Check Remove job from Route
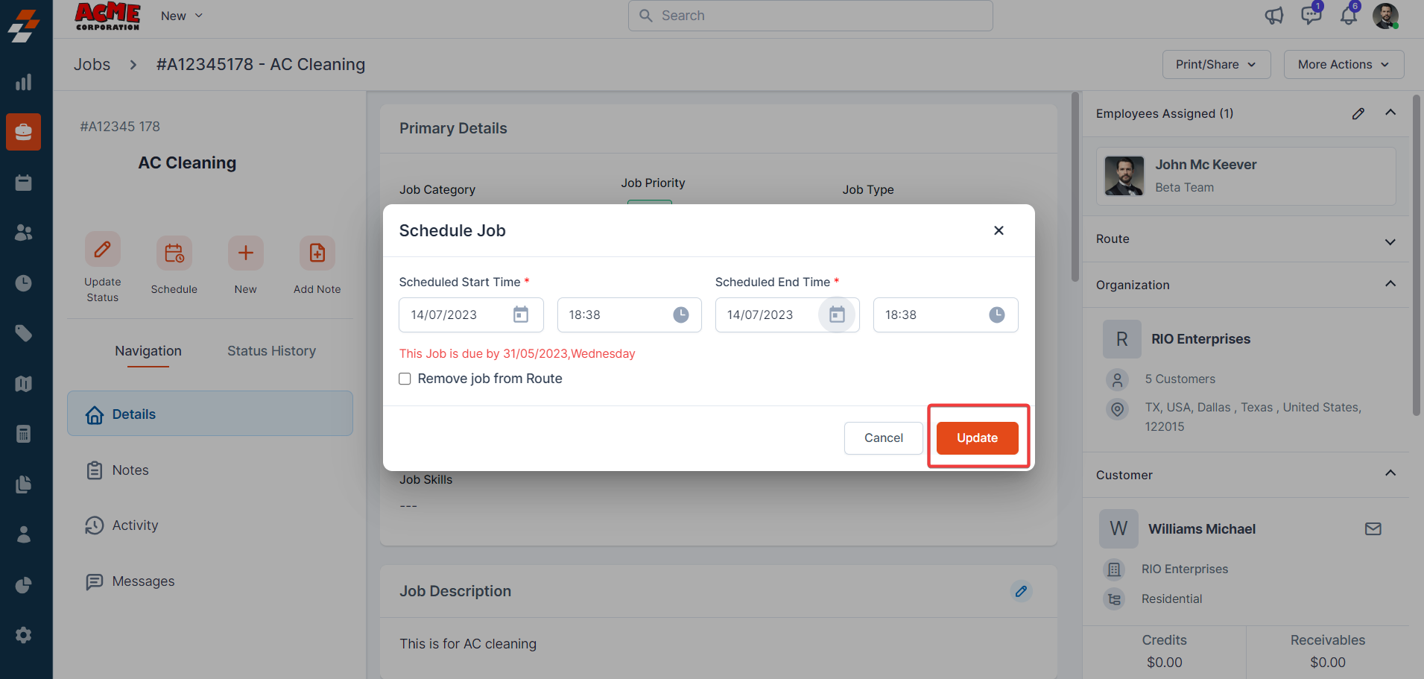The image size is (1424, 679). coord(405,379)
